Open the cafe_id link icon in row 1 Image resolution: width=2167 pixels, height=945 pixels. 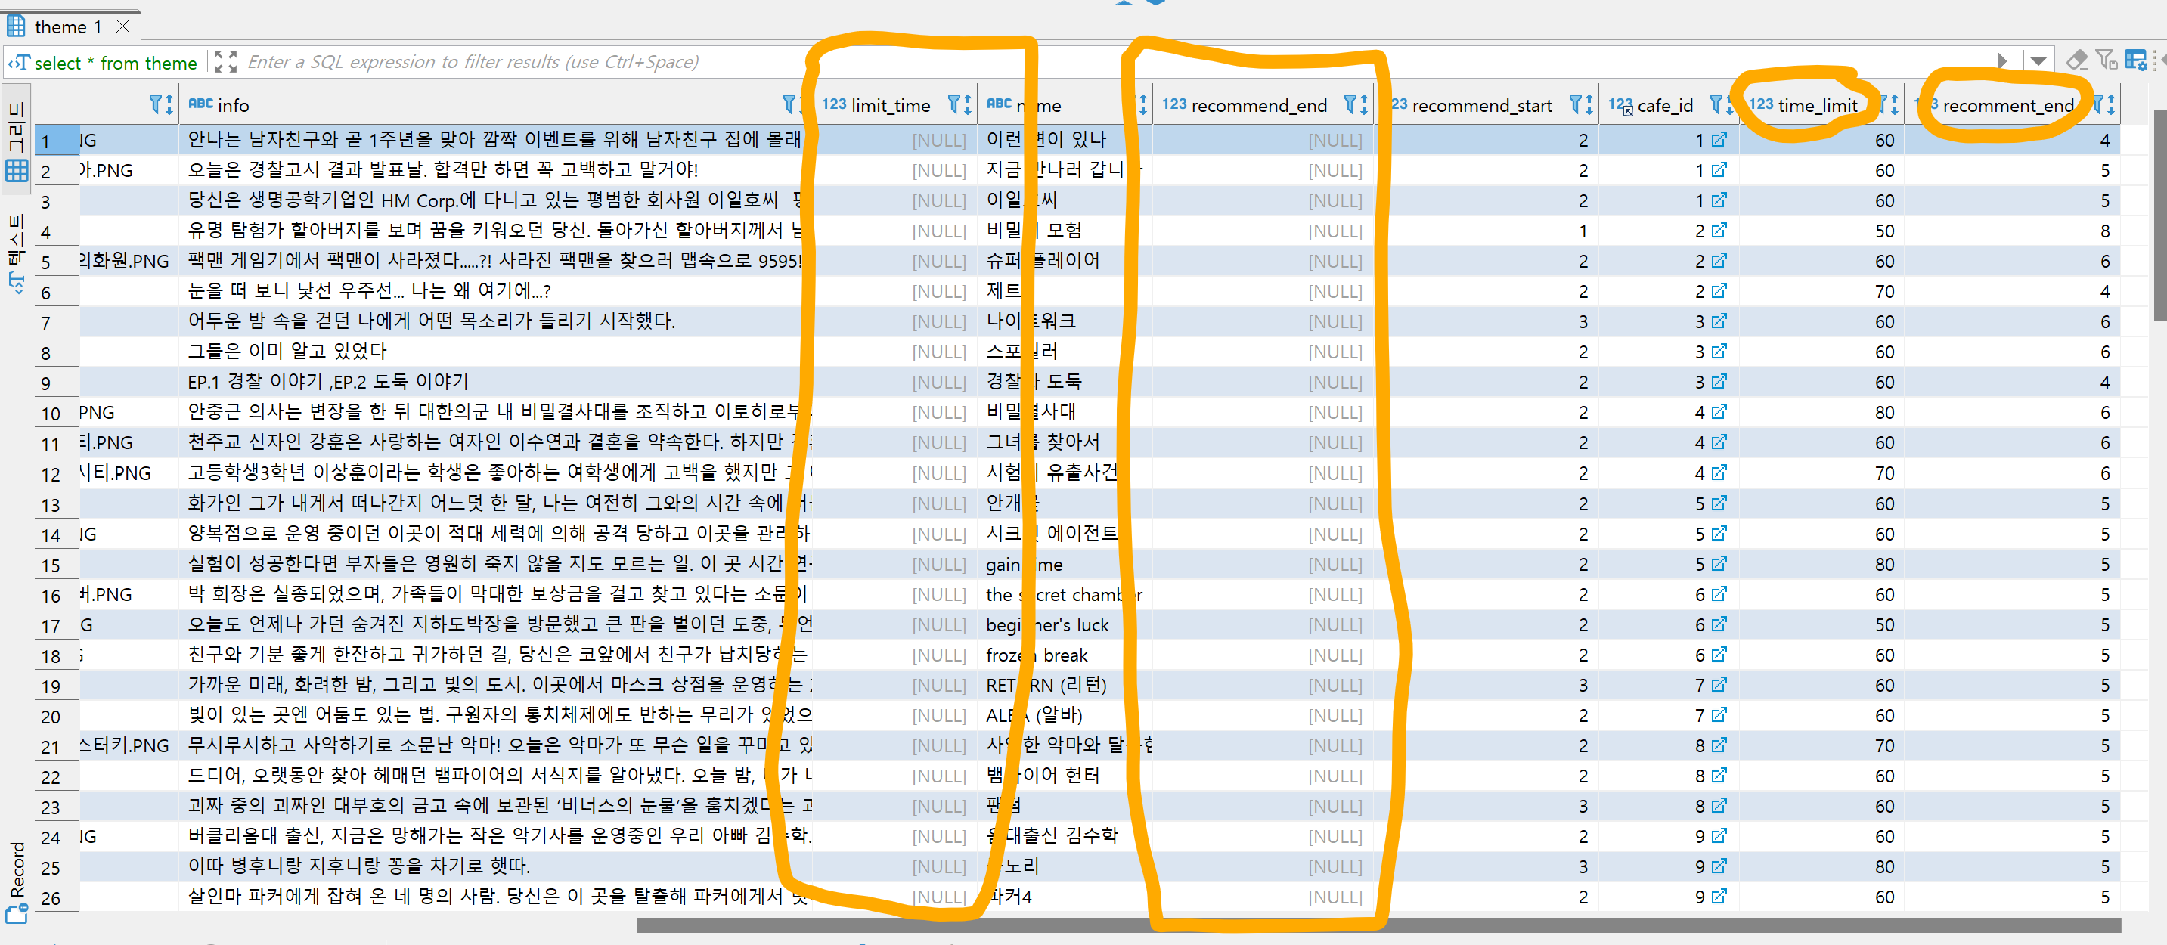pos(1719,140)
